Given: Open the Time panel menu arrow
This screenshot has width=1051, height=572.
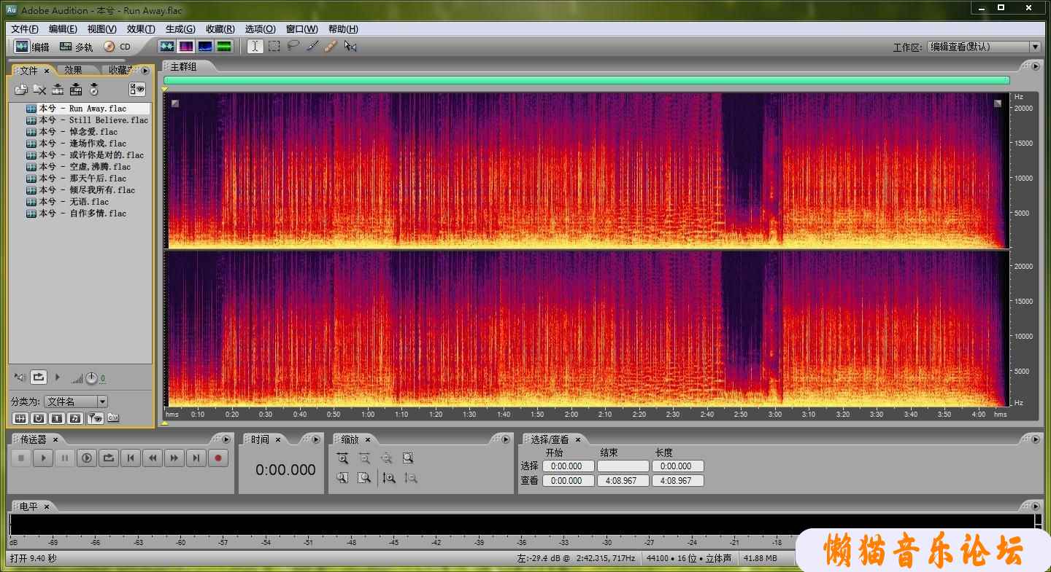Looking at the screenshot, I should coord(315,439).
